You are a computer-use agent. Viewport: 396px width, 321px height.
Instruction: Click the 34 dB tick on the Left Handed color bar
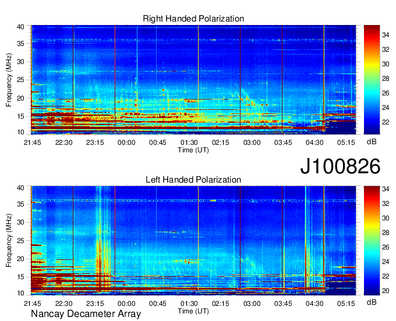click(x=386, y=189)
